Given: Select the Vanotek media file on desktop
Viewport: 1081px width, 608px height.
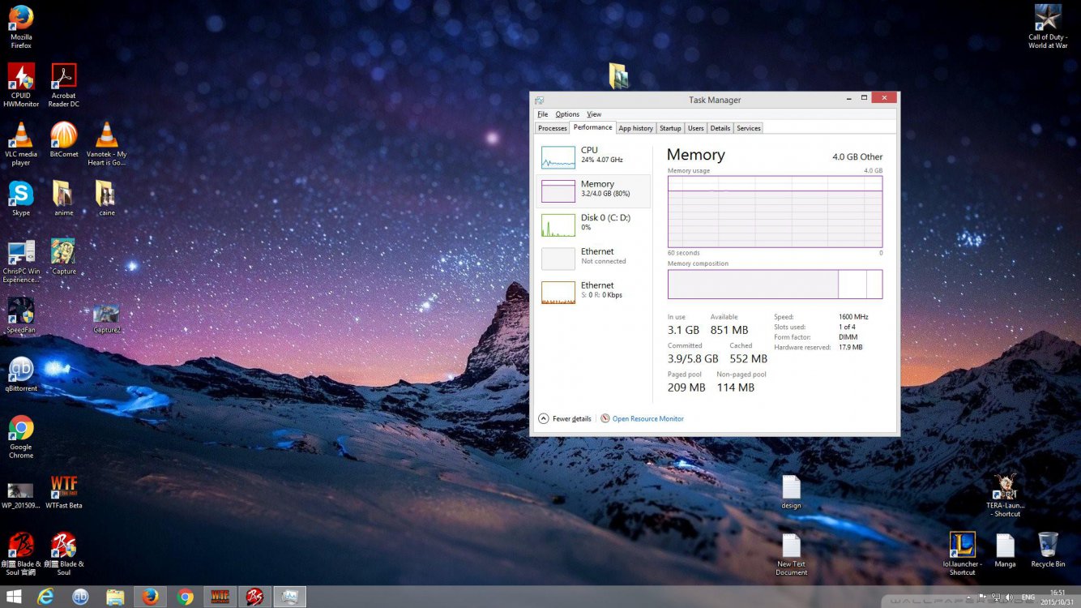Looking at the screenshot, I should coord(107,143).
